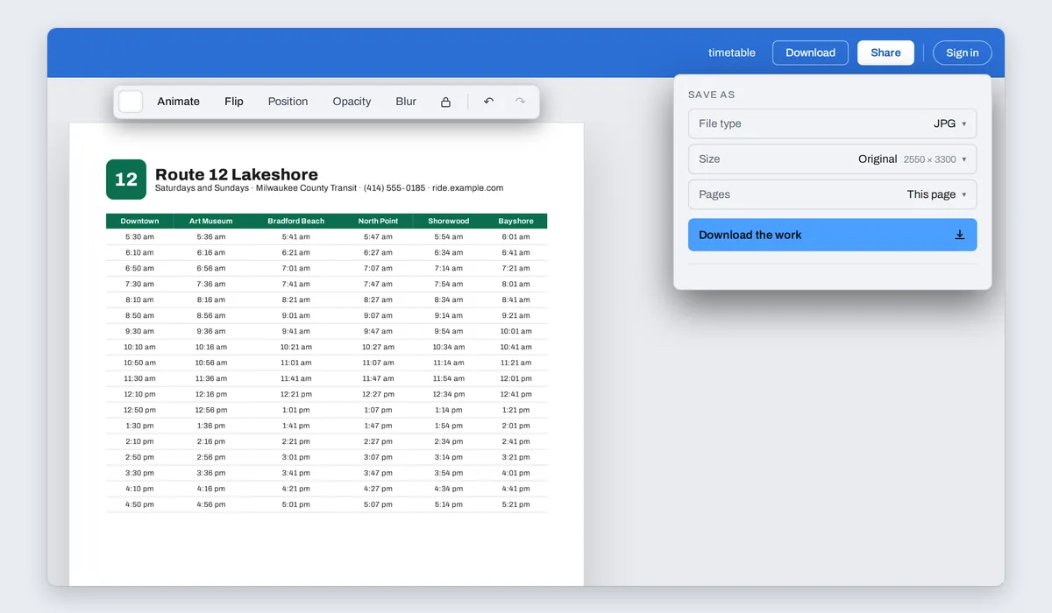Click the 10:01 am Bayshore cell
1052x613 pixels.
point(515,332)
